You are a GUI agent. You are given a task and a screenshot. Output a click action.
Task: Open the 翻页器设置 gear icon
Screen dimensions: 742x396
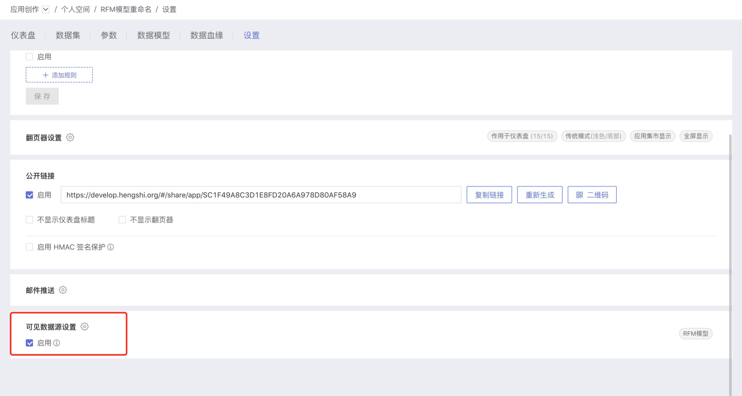pyautogui.click(x=70, y=137)
